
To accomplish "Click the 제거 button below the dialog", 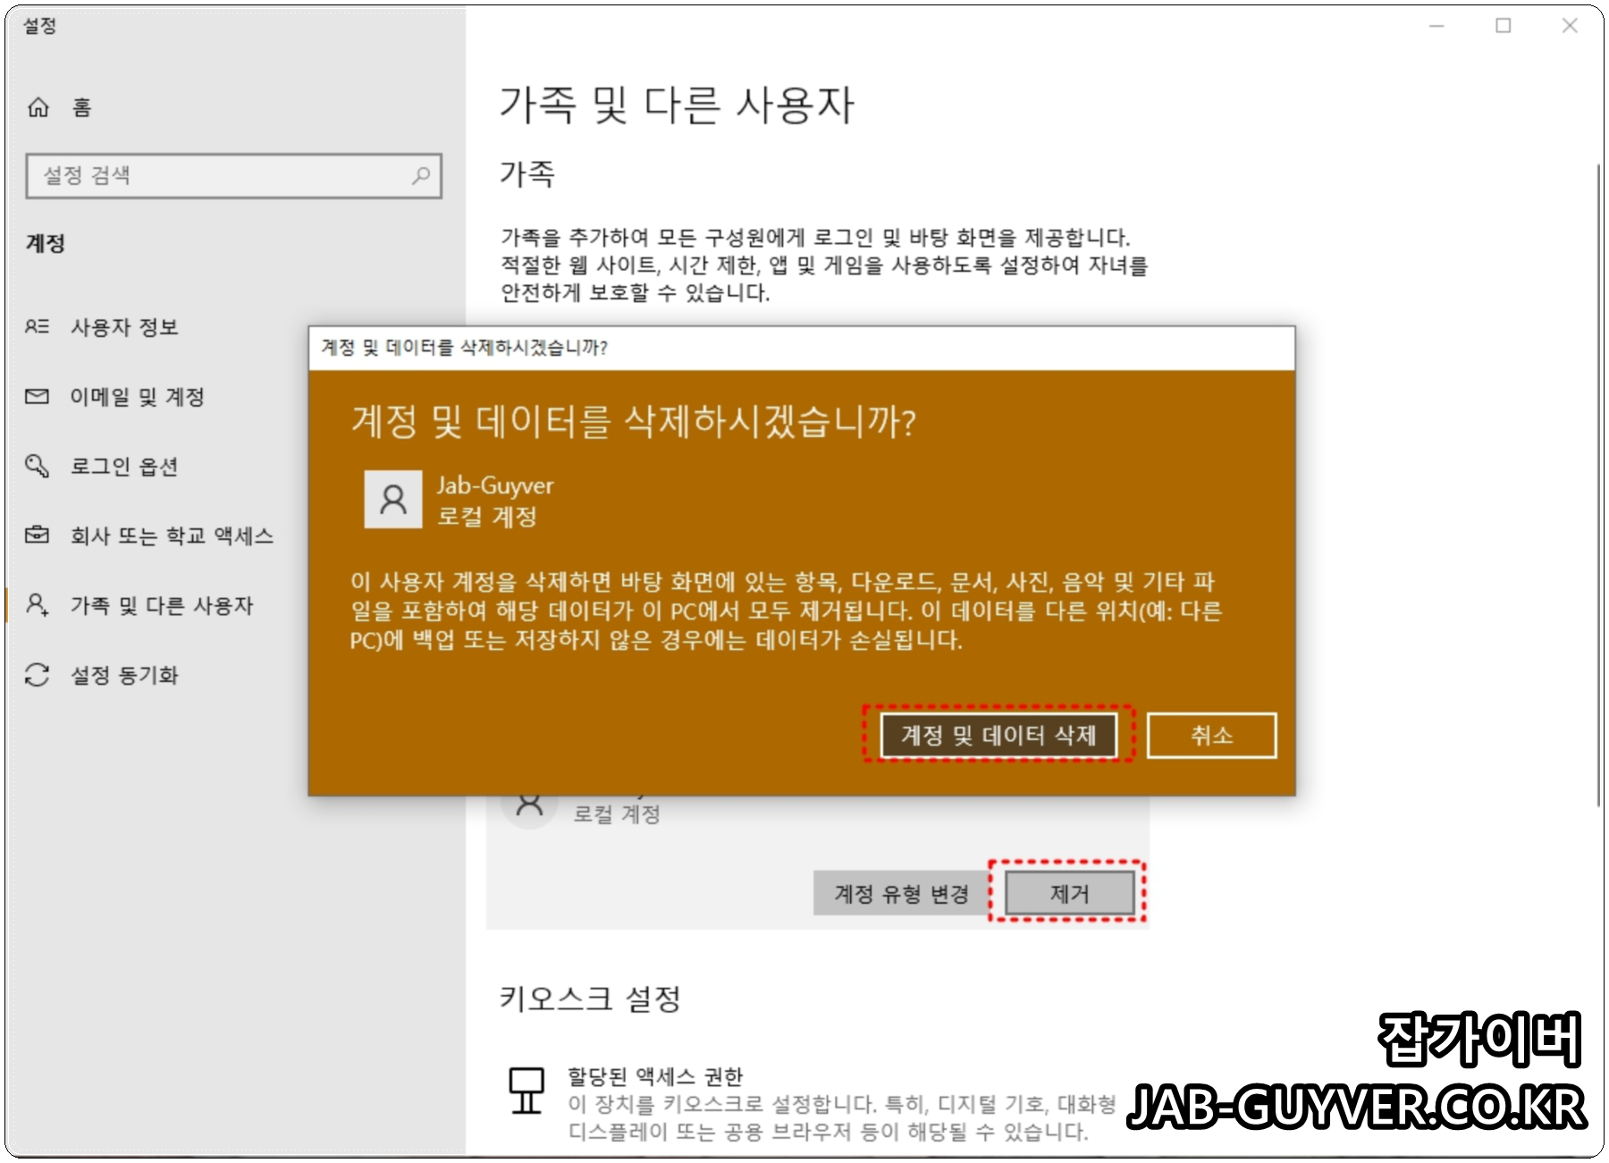I will [x=1070, y=893].
